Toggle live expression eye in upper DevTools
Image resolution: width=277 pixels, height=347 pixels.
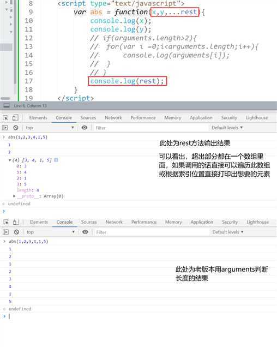coord(85,128)
